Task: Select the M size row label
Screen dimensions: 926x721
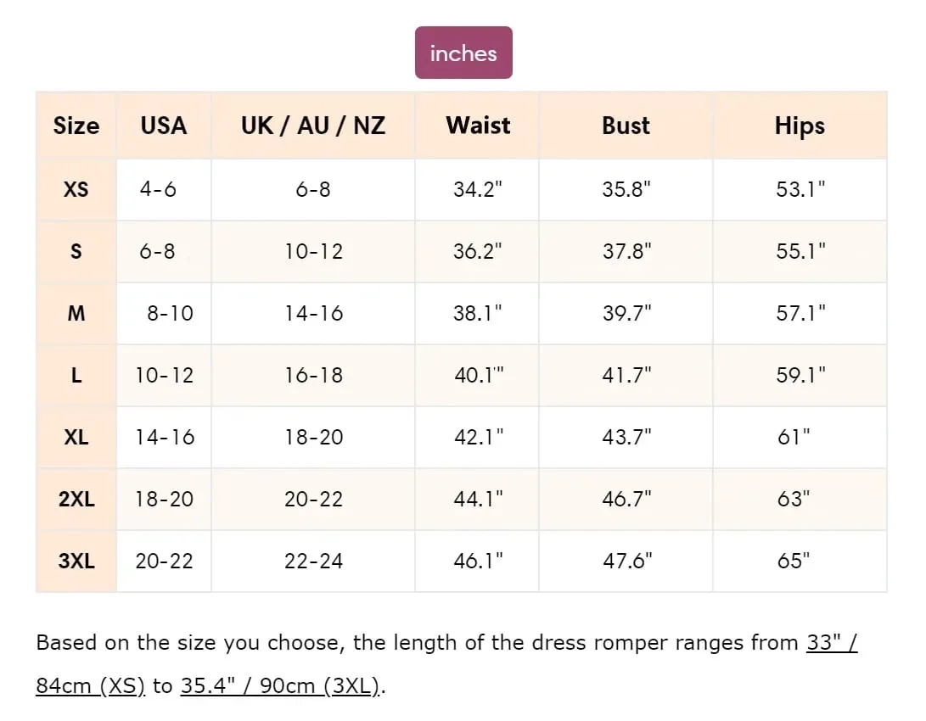Action: point(76,313)
